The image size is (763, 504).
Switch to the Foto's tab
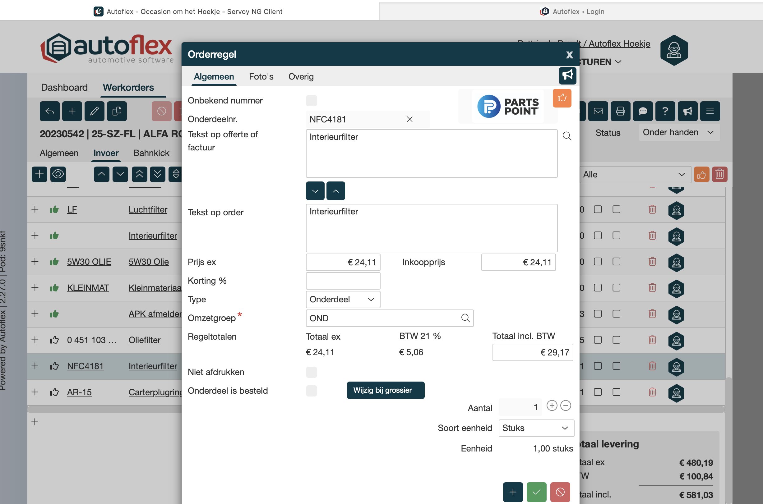coord(261,76)
